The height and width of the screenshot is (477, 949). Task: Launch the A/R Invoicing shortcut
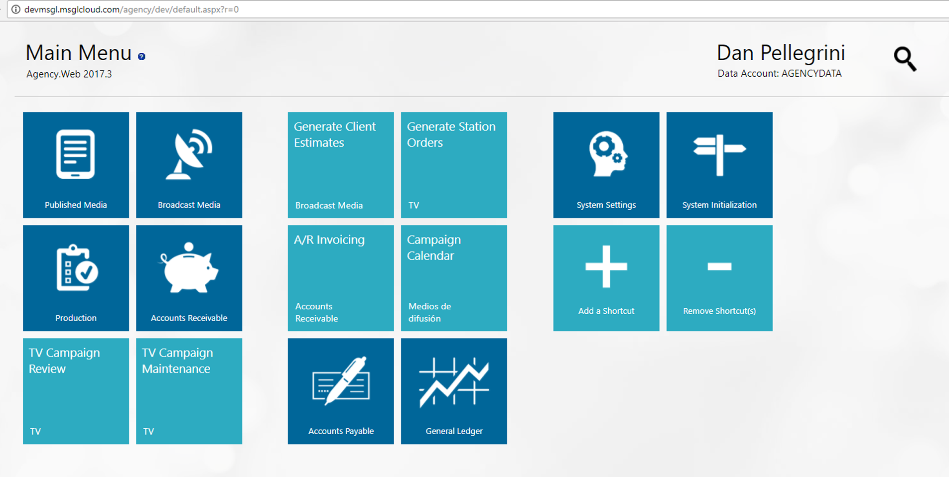[x=341, y=278]
